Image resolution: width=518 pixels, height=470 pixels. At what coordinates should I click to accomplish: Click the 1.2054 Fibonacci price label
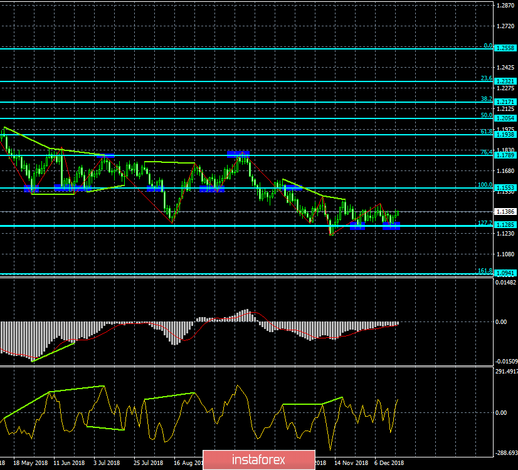[505, 118]
